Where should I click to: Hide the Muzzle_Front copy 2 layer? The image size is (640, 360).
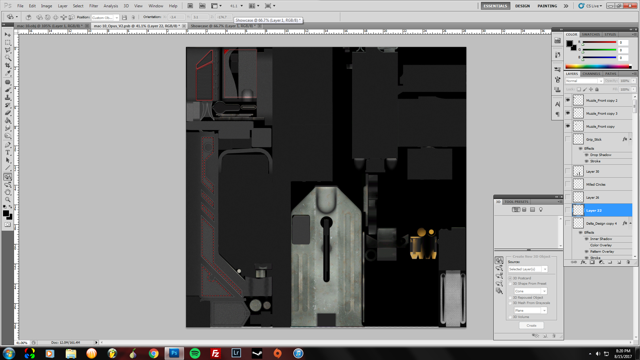tap(568, 100)
